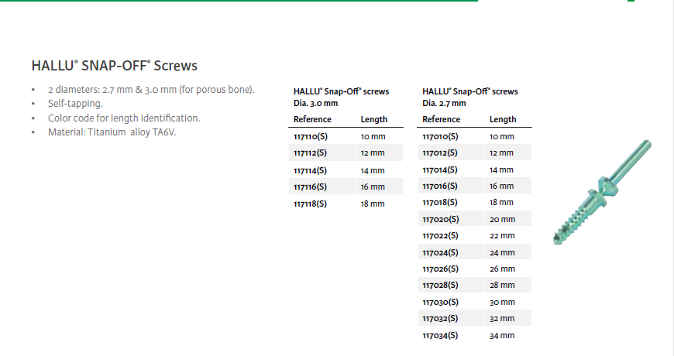This screenshot has height=356, width=674.
Task: Select reference 117020(S) row
Action: pos(440,220)
